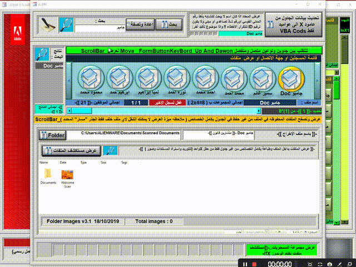Open the Documents folder thumbnail
Viewport: 356px width, 267px height.
point(48,175)
